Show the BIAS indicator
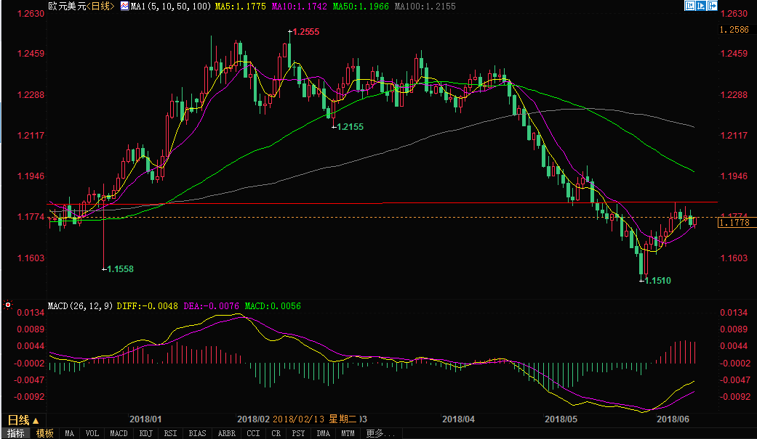757x439 pixels. click(197, 433)
